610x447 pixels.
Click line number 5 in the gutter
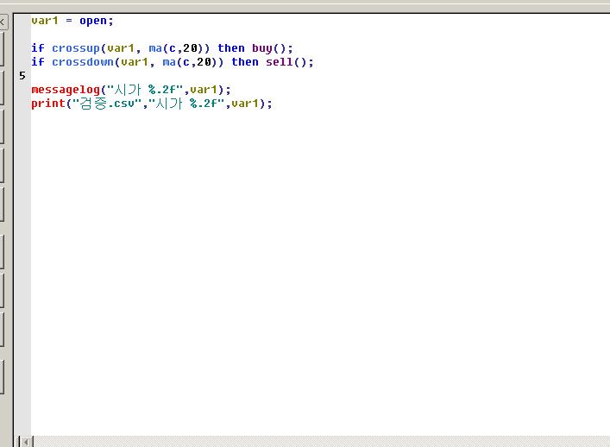[x=22, y=76]
